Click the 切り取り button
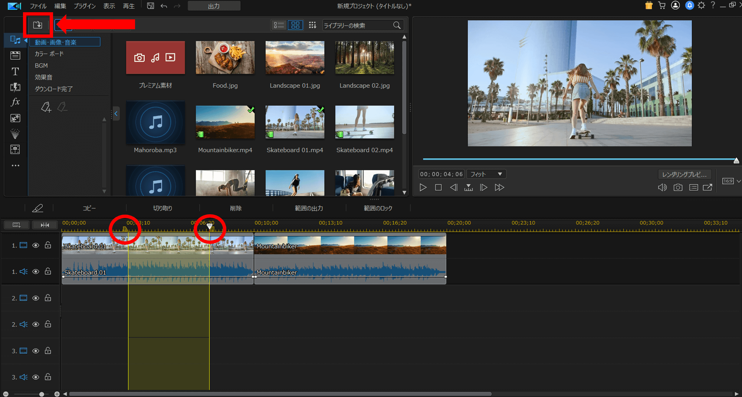Screen dimensions: 742x397 point(162,208)
